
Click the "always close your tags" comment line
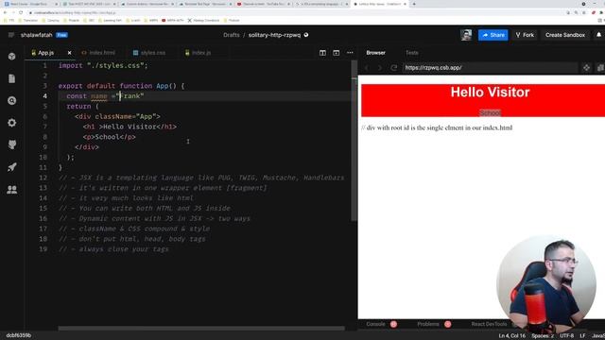click(x=113, y=249)
